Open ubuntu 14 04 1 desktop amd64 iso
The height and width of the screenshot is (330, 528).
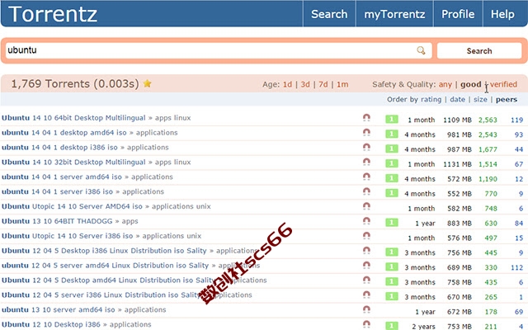pos(64,133)
